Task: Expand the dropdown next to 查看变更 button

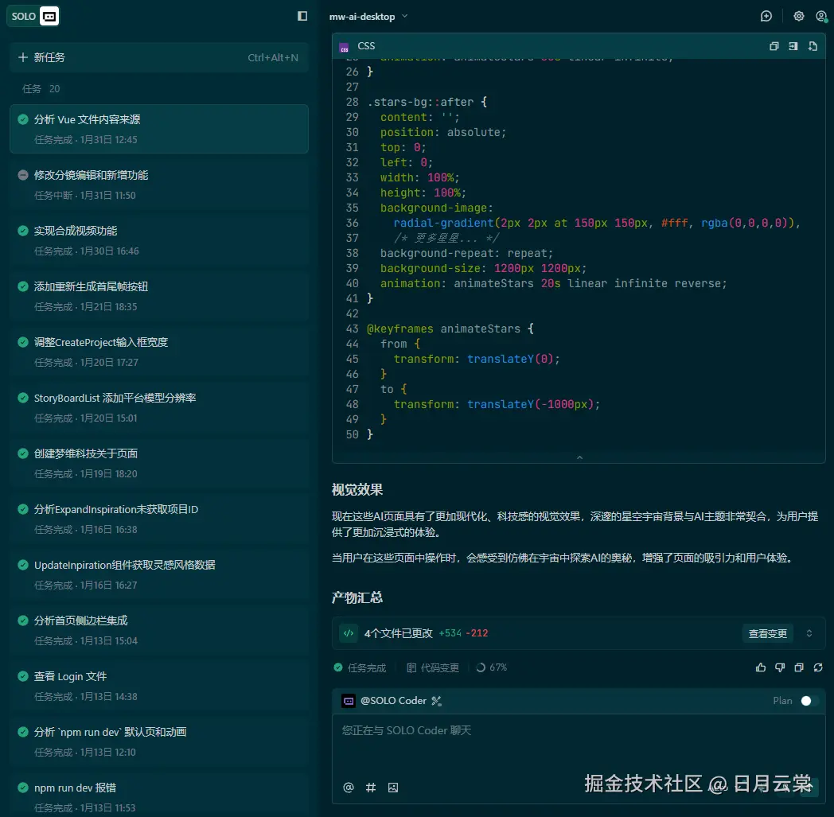Action: (x=810, y=633)
